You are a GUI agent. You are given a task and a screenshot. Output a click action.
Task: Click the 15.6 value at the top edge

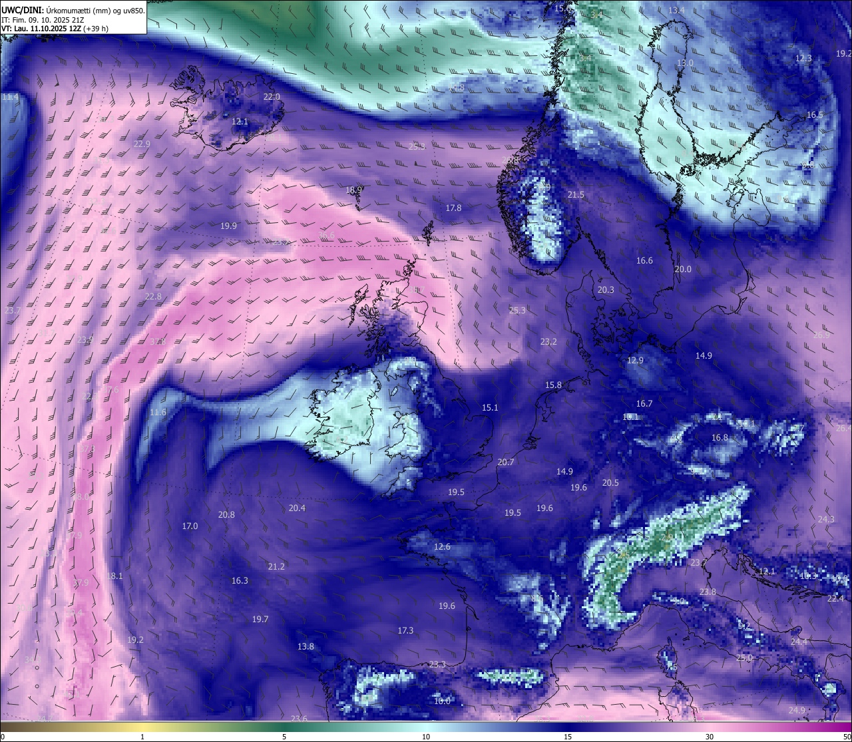click(x=562, y=8)
